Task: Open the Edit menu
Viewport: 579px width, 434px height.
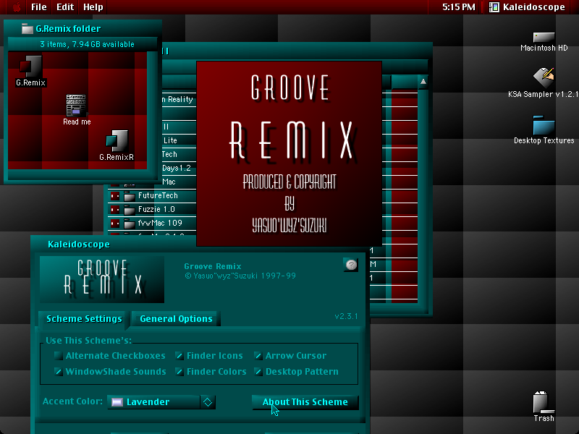Action: point(65,7)
